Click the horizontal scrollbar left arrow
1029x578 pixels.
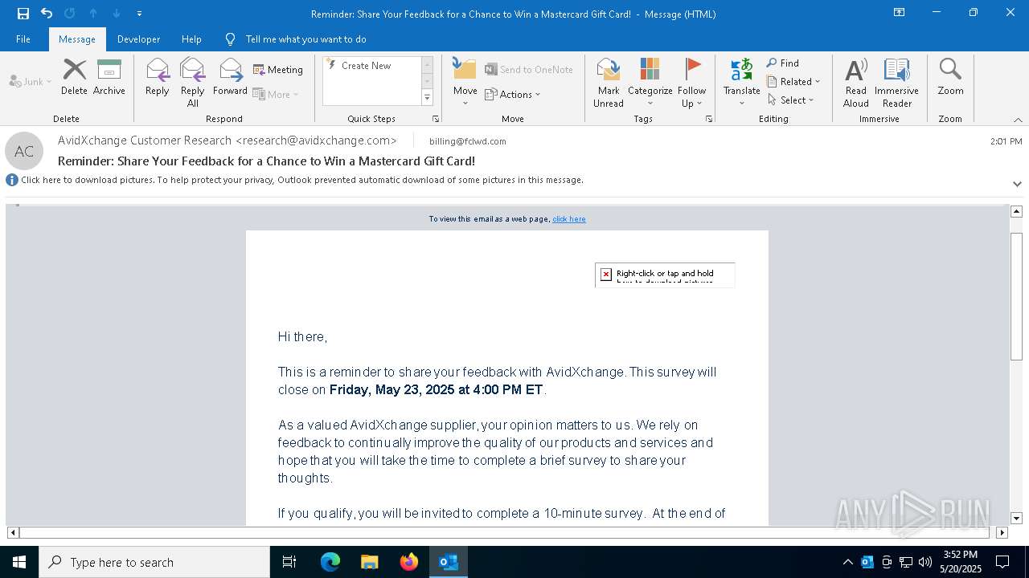[x=13, y=532]
